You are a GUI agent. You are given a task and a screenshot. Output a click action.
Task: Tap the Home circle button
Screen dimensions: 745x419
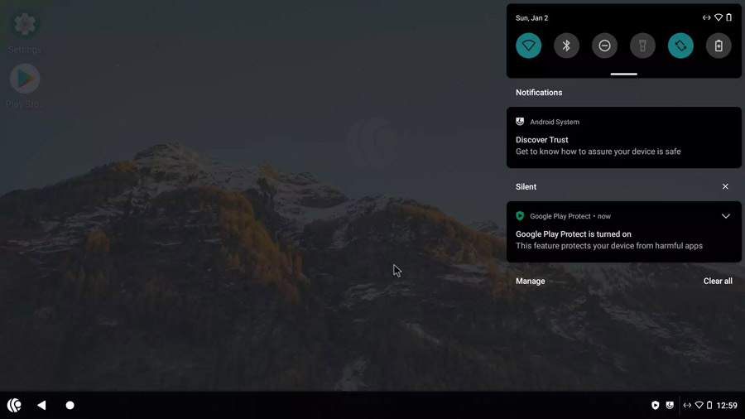70,405
